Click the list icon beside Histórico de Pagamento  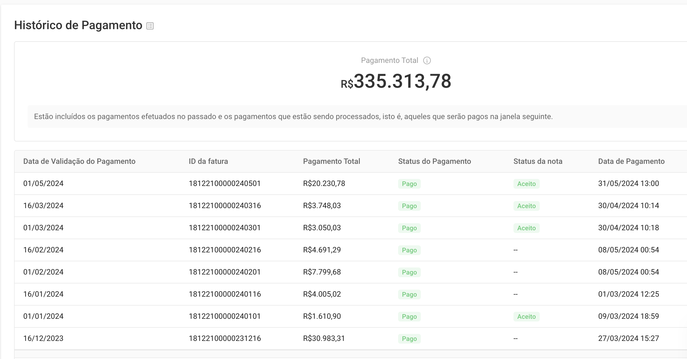pos(150,26)
